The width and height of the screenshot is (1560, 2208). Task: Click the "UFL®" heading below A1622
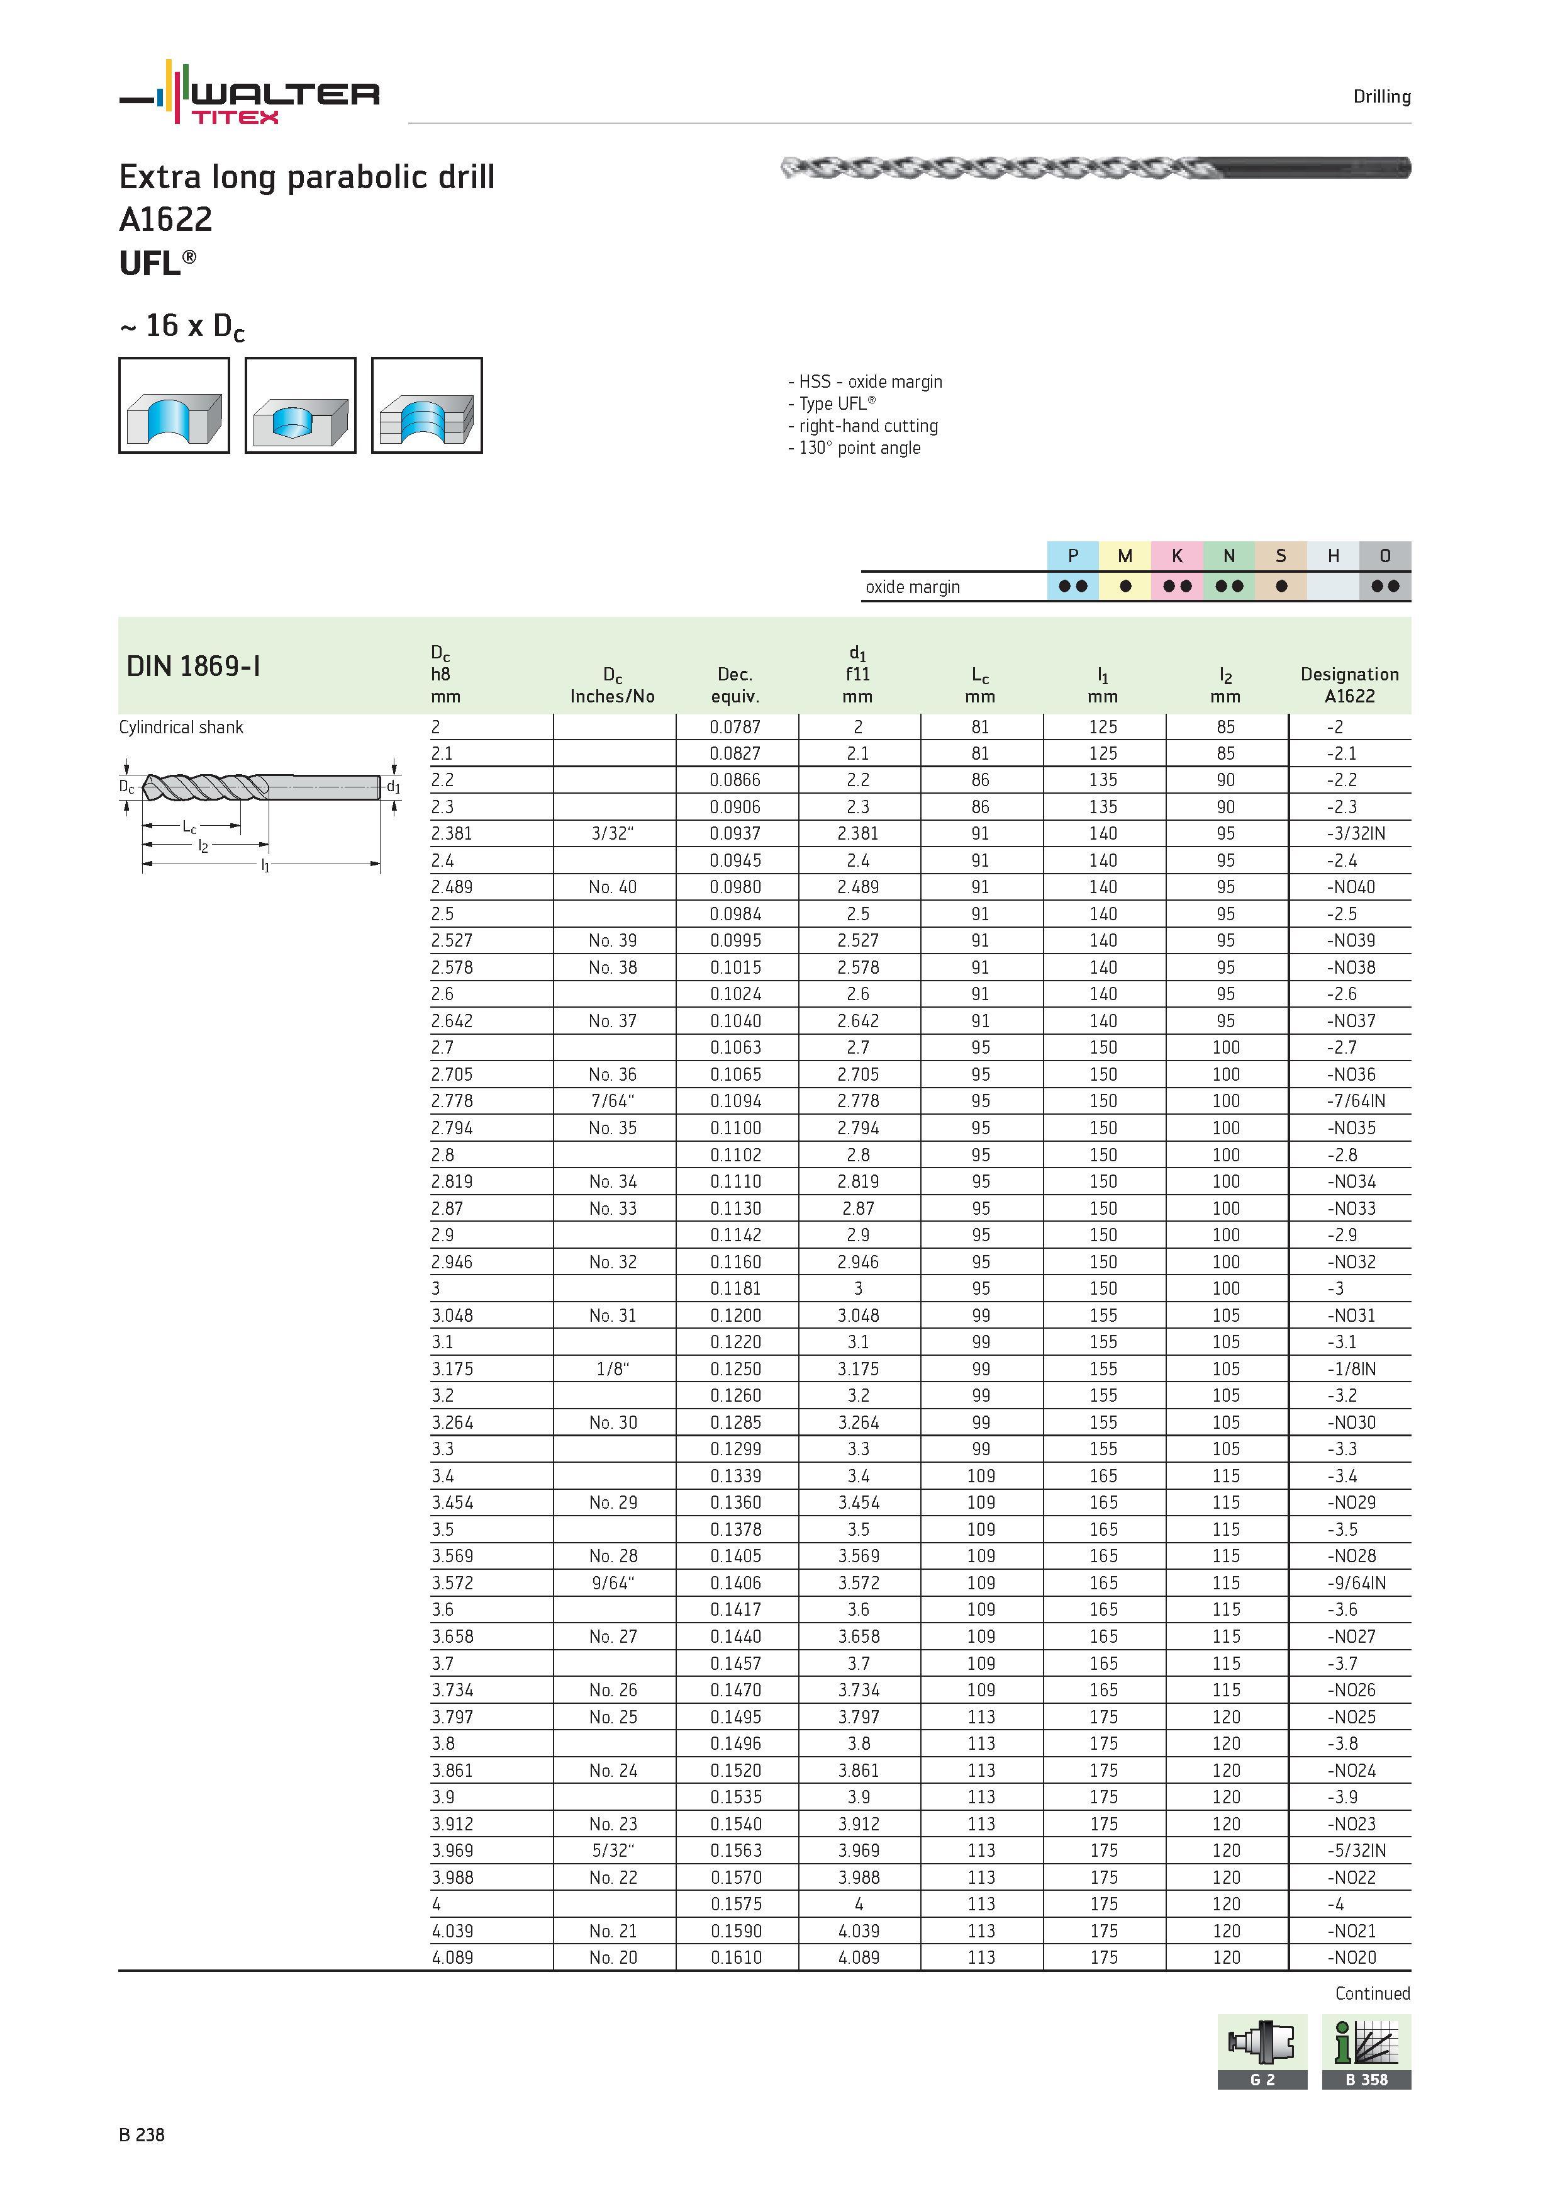pos(158,264)
